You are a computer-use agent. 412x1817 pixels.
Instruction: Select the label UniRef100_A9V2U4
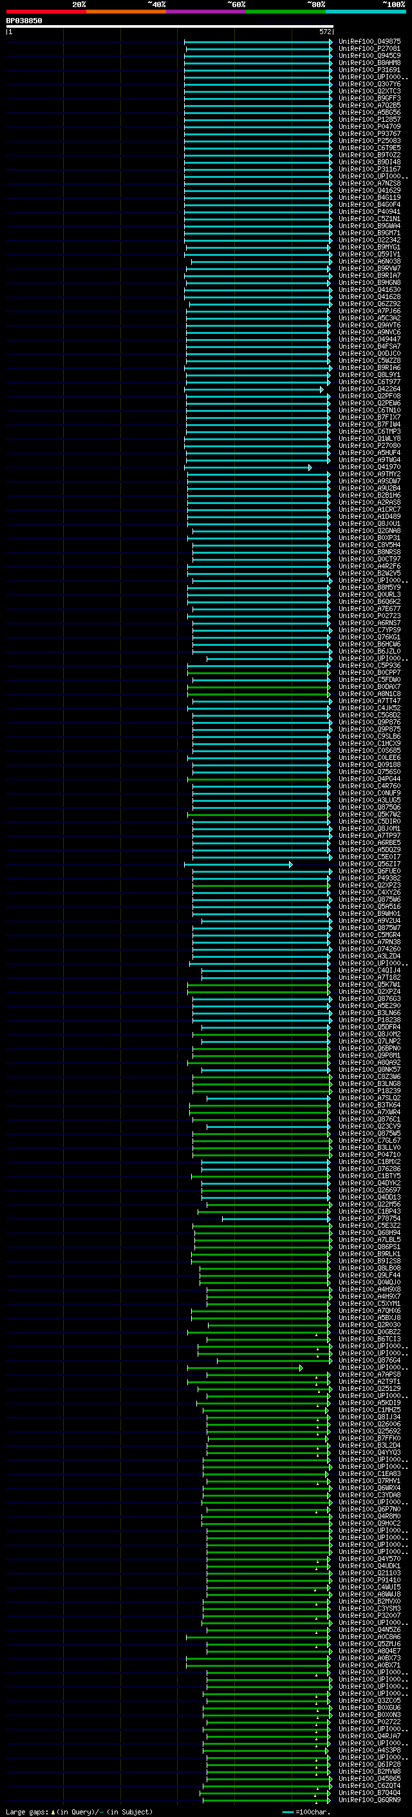[369, 921]
